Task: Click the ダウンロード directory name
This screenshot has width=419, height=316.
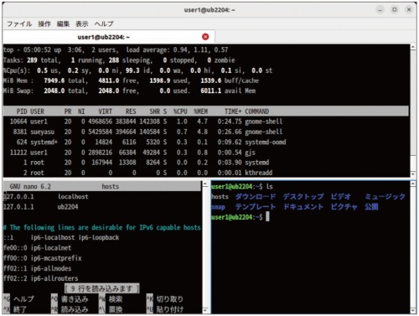Action: 256,197
